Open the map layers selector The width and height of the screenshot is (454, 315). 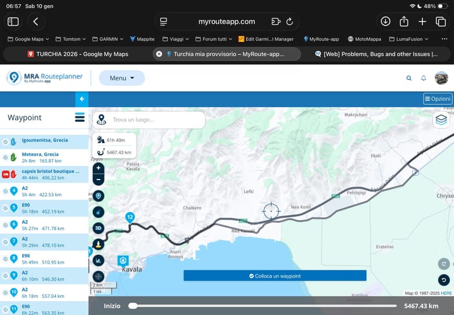441,120
